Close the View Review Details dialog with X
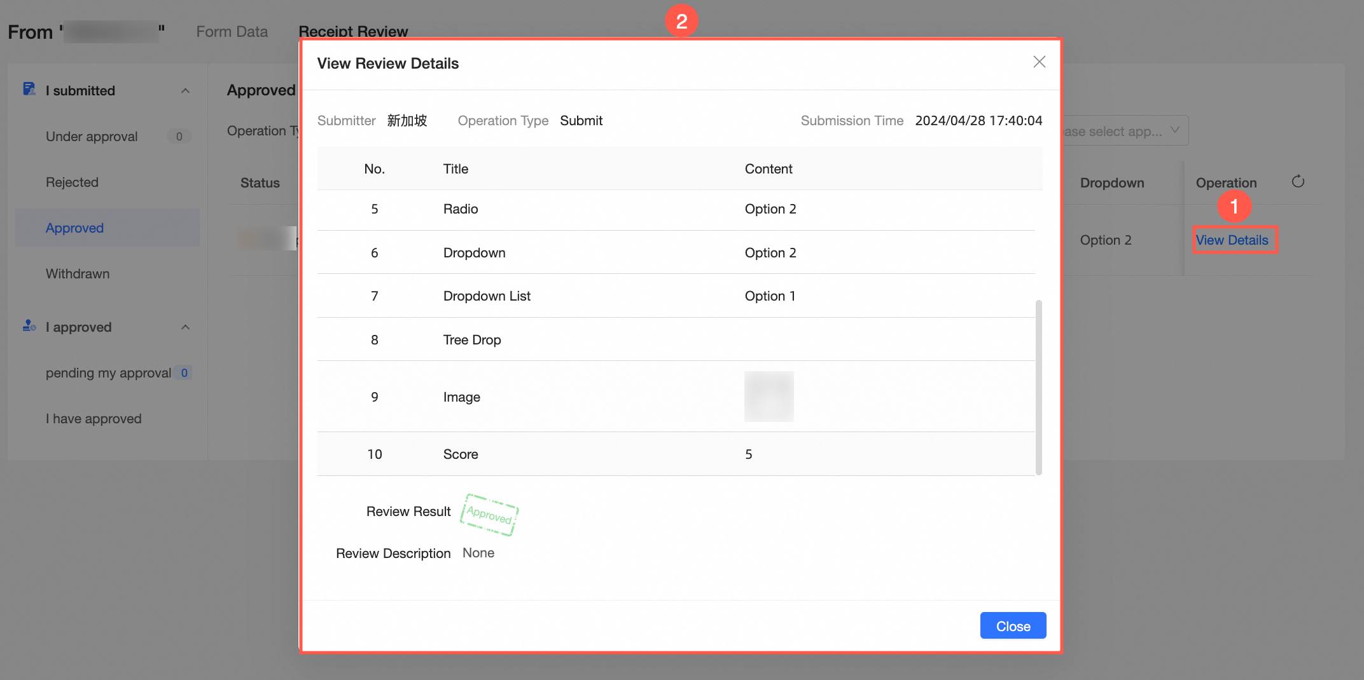The width and height of the screenshot is (1364, 680). 1039,62
